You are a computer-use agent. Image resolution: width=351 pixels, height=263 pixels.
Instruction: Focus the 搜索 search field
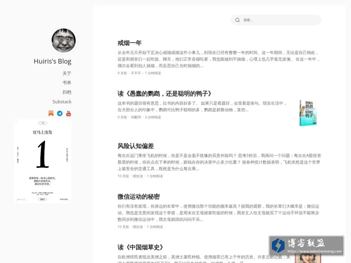(x=276, y=20)
